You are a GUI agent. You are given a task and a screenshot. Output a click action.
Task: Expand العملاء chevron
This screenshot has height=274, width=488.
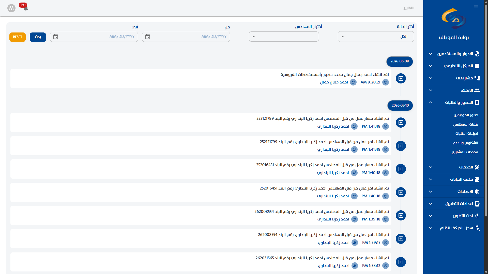tap(431, 90)
